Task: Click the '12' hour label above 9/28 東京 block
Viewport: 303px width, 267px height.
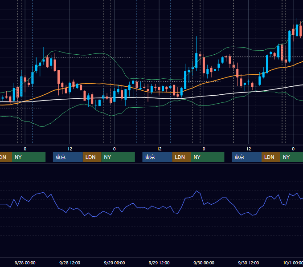Action: [x=70, y=149]
